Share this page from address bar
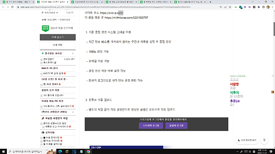 tap(225, 7)
